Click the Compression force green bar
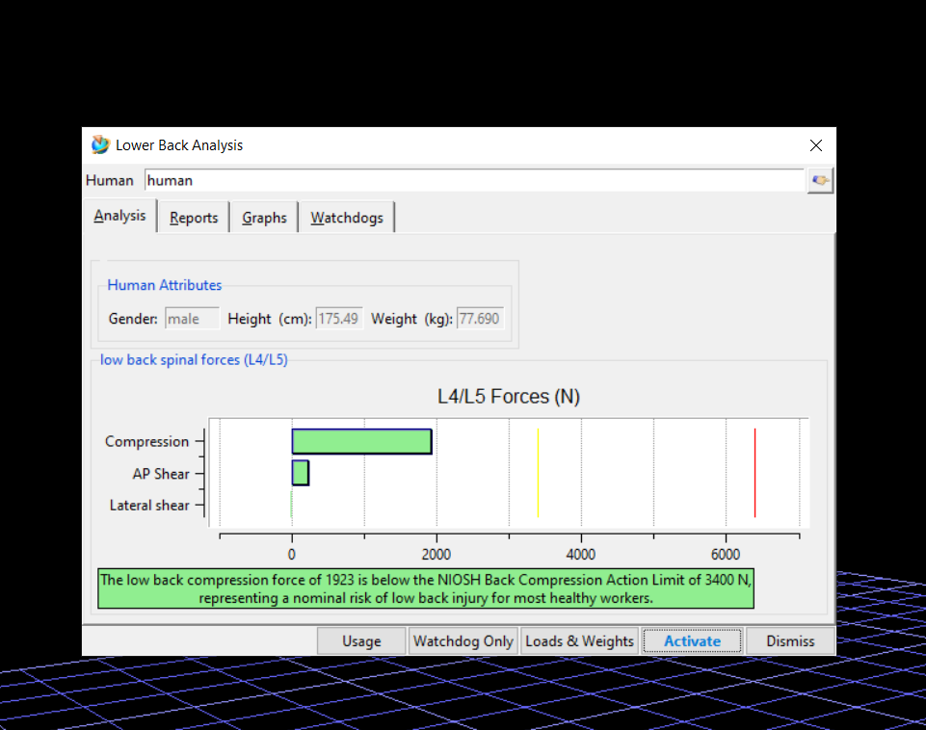This screenshot has height=730, width=926. [362, 441]
